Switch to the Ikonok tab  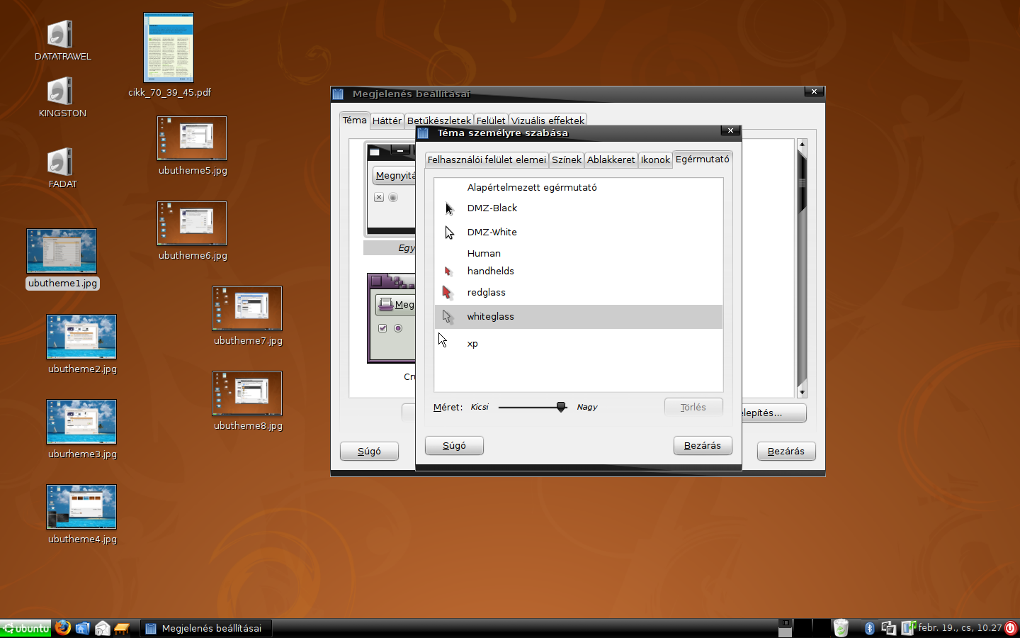(655, 159)
